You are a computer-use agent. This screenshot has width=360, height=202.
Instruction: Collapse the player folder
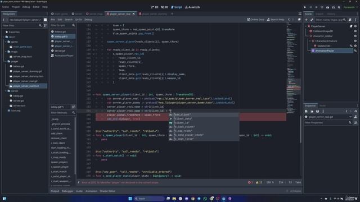[x=6, y=61]
